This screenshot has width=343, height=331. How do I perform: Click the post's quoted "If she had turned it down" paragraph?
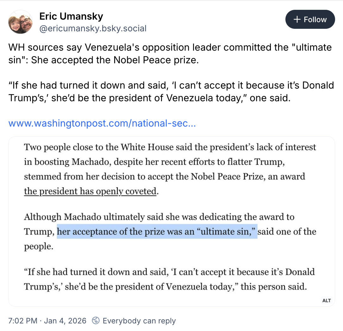(x=171, y=91)
